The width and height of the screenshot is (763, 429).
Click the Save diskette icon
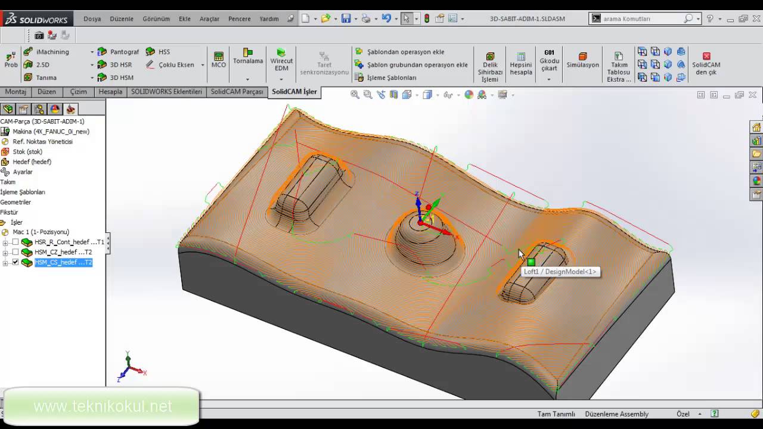346,18
